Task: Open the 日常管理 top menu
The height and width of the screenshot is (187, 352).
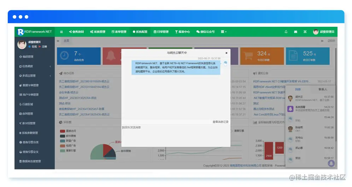Action: pos(161,32)
